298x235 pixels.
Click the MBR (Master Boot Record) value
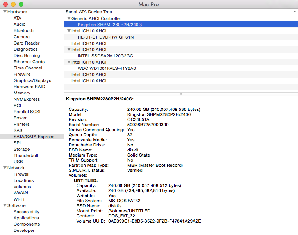pyautogui.click(x=155, y=165)
